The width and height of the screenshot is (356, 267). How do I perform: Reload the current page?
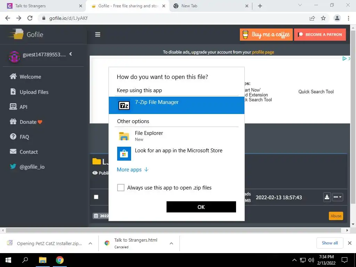click(30, 18)
